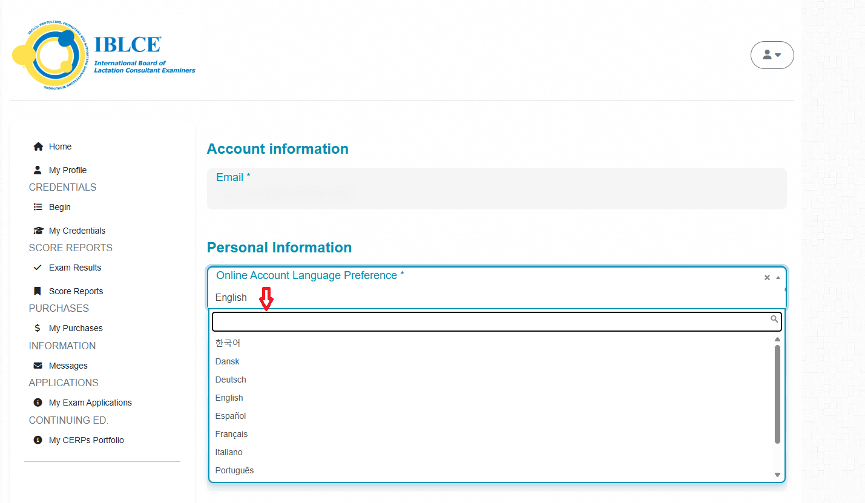Clear the selected language with the x
Screen dimensions: 865x503
pyautogui.click(x=767, y=278)
